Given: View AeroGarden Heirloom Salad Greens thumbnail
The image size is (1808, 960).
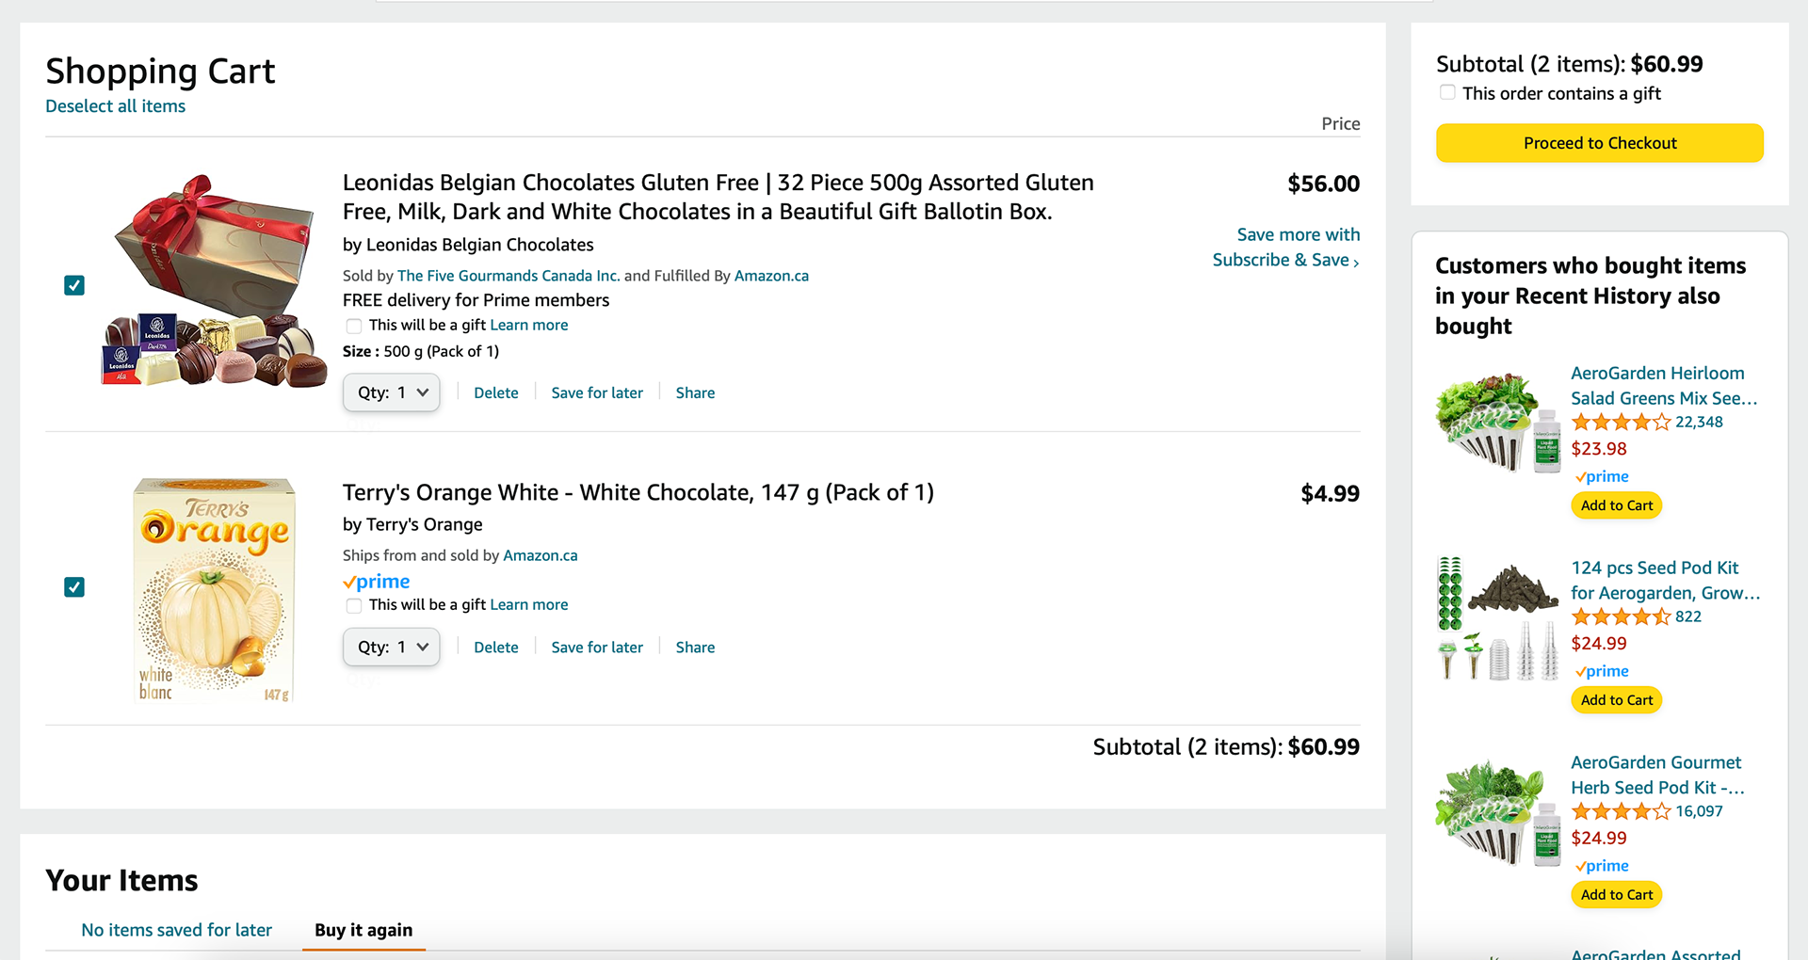Looking at the screenshot, I should [1497, 422].
